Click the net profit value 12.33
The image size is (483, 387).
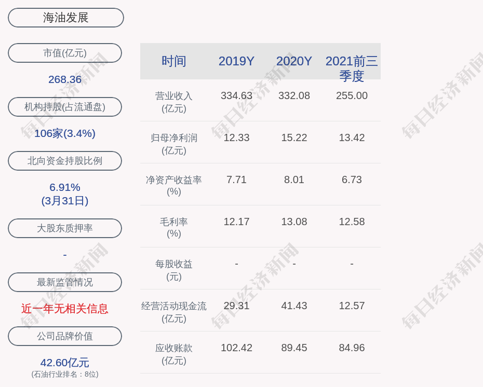pyautogui.click(x=237, y=137)
